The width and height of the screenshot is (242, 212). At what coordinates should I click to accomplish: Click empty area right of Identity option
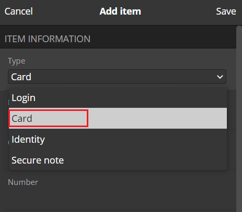pyautogui.click(x=136, y=139)
